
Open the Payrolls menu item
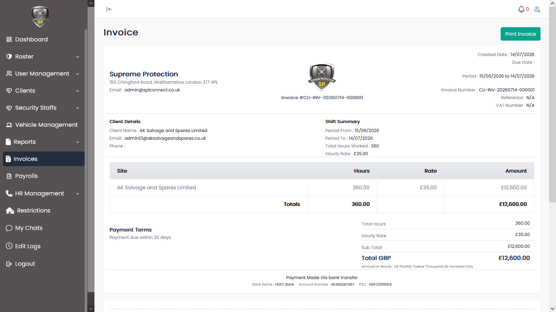(44, 176)
